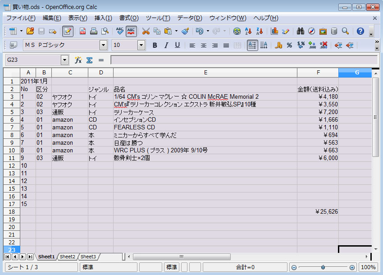Open Function Wizard button

coord(78,60)
